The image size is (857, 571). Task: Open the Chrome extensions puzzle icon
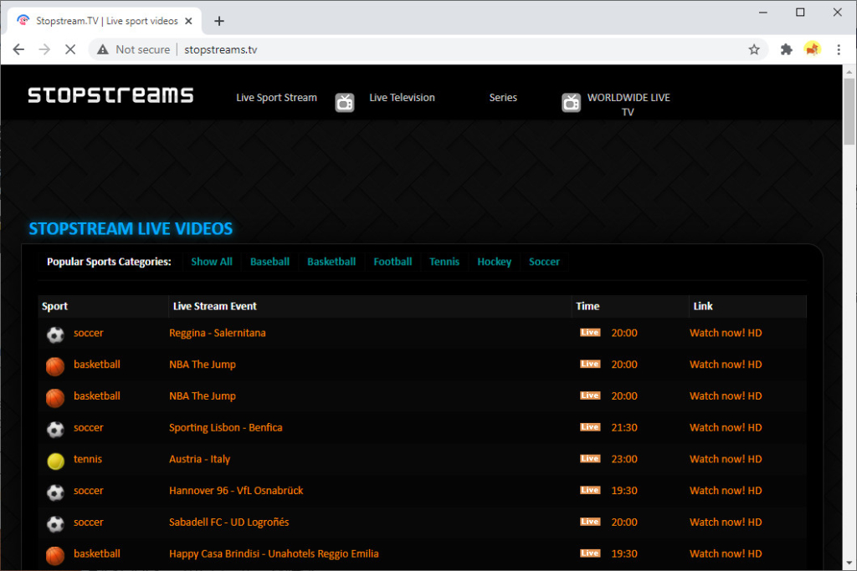pyautogui.click(x=786, y=49)
